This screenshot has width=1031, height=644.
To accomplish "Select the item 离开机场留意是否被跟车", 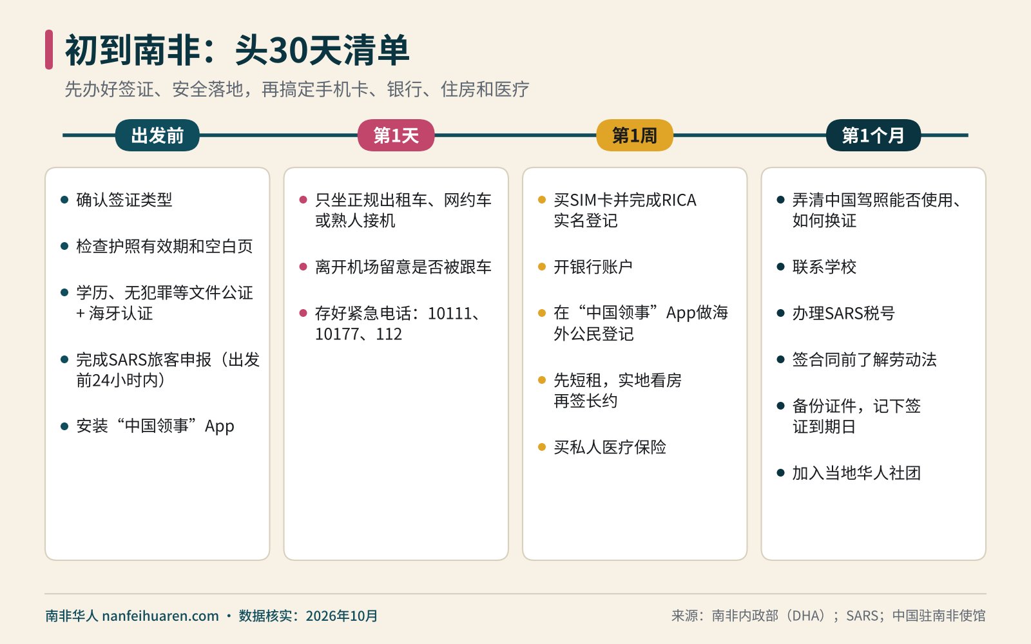I will (x=403, y=267).
